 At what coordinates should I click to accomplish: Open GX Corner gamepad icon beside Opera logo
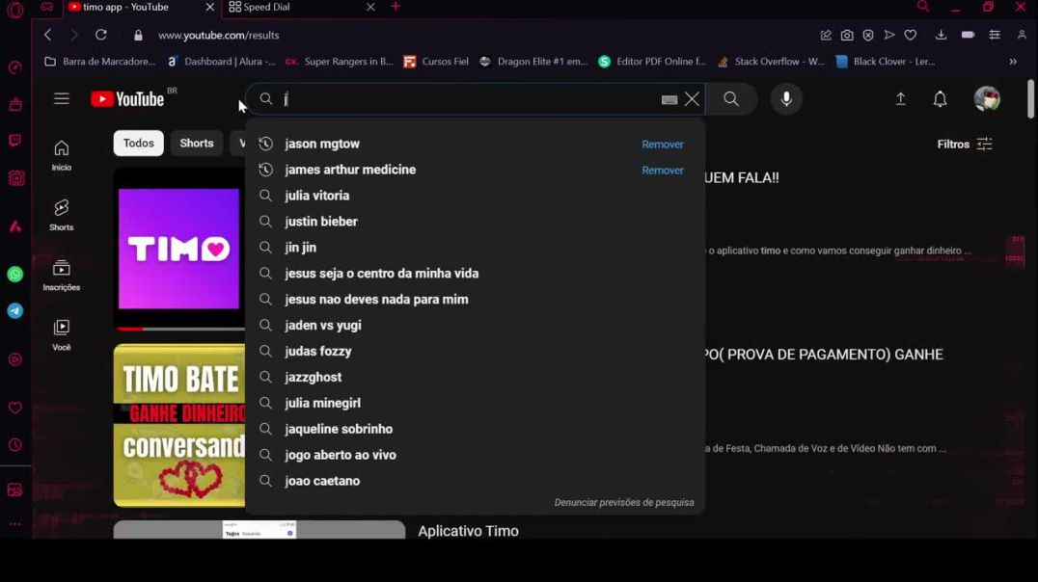point(46,8)
